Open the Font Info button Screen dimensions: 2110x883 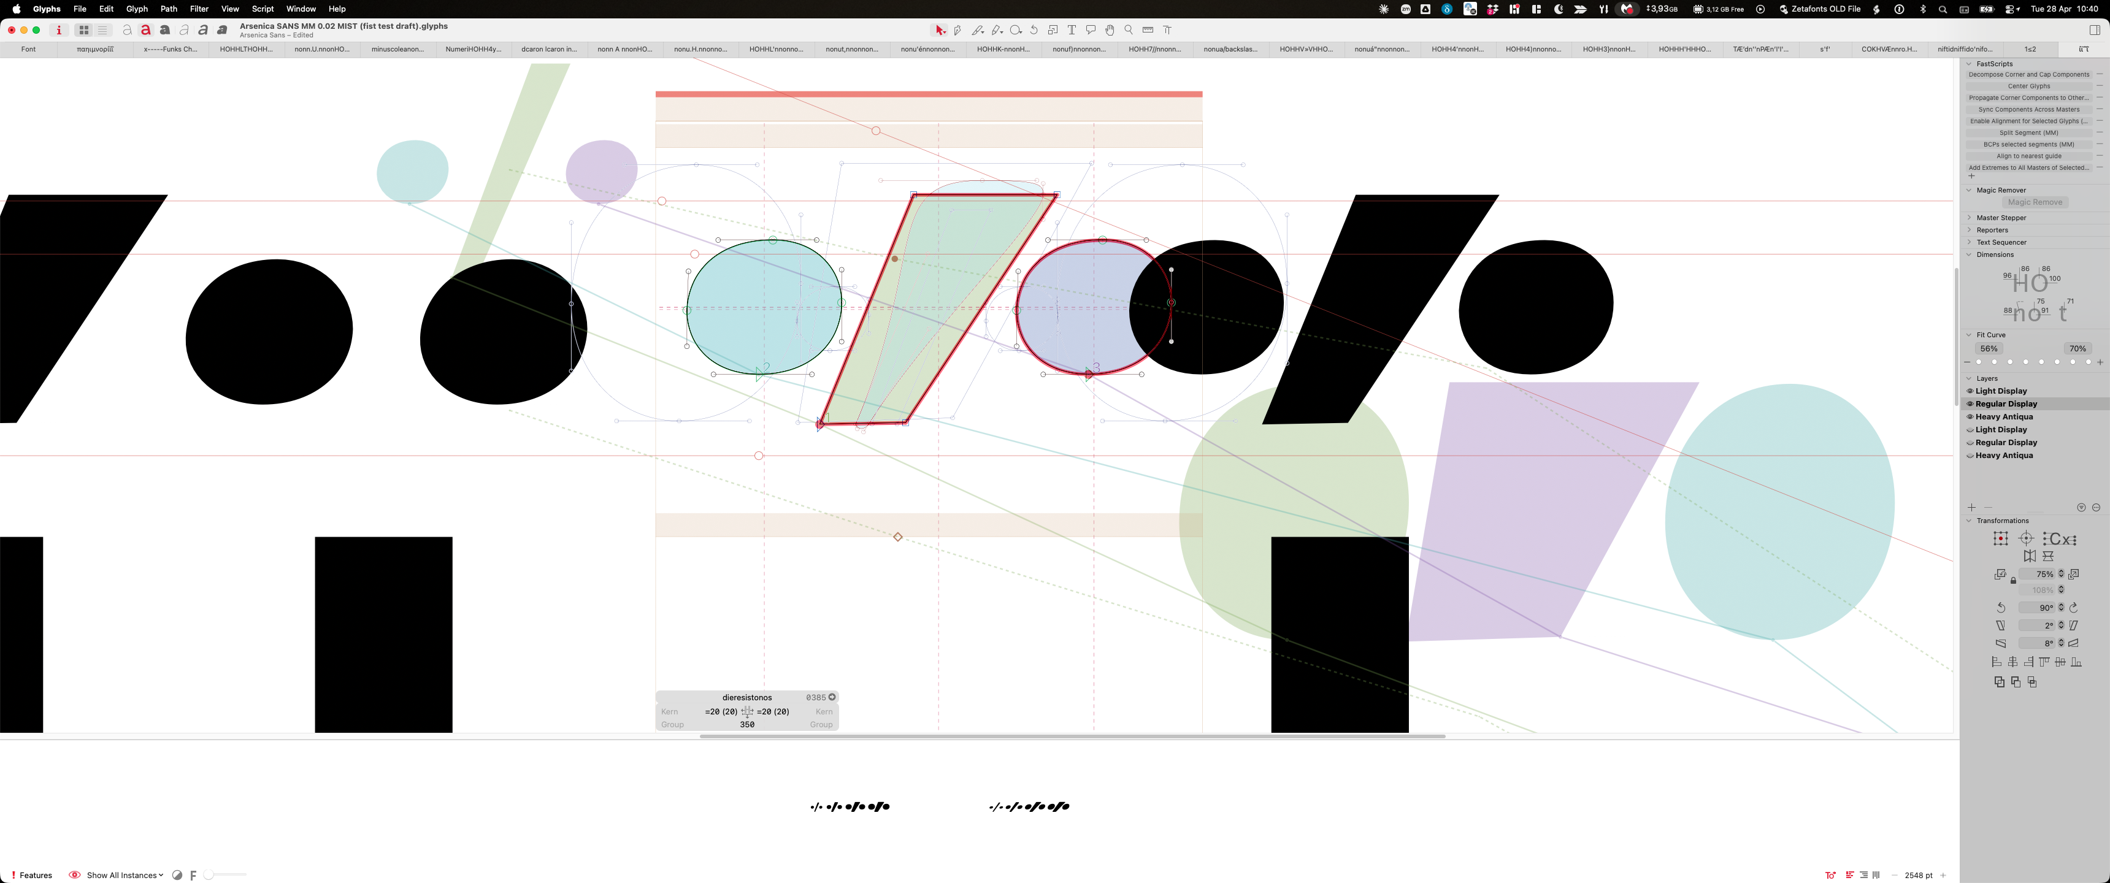tap(58, 30)
